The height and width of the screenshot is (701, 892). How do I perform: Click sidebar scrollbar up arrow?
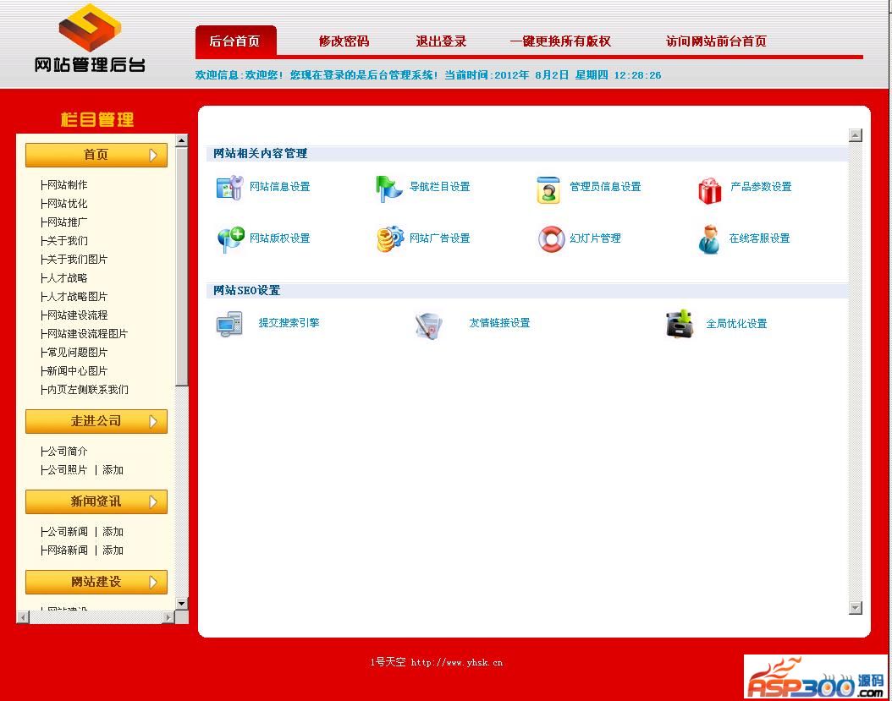(x=181, y=140)
